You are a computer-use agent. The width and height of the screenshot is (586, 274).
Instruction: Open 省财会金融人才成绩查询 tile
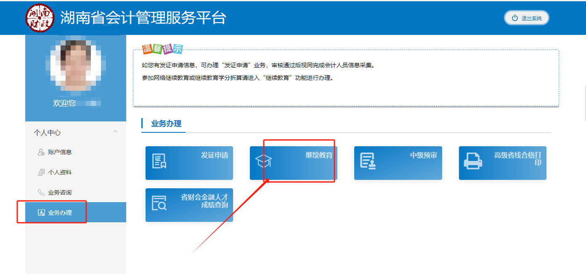[x=189, y=205]
